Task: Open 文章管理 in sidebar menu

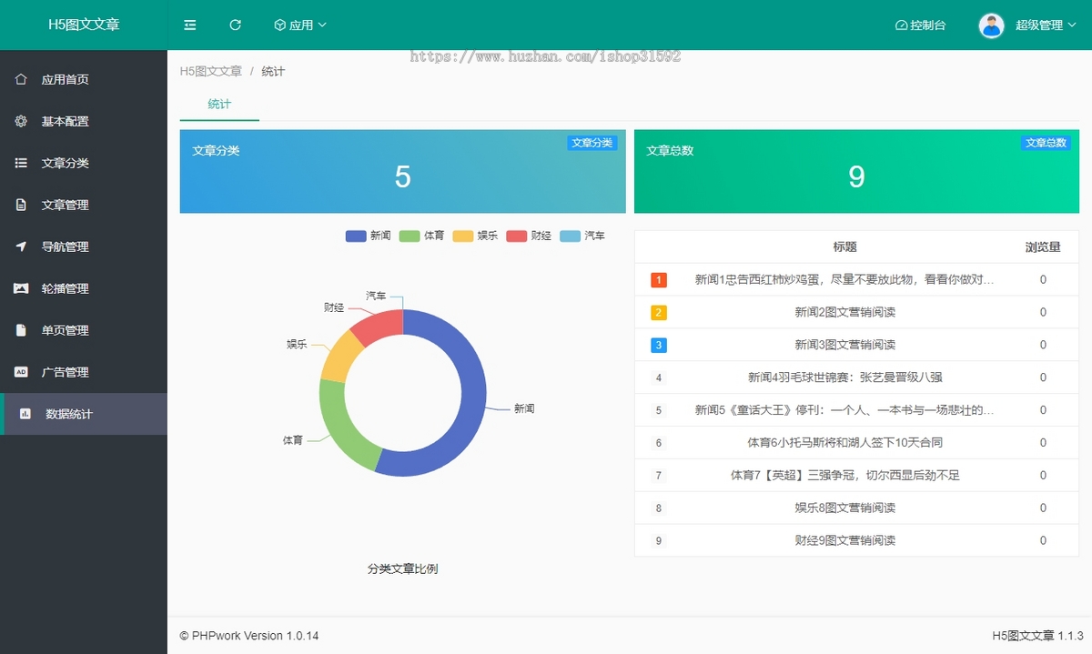Action: click(65, 205)
